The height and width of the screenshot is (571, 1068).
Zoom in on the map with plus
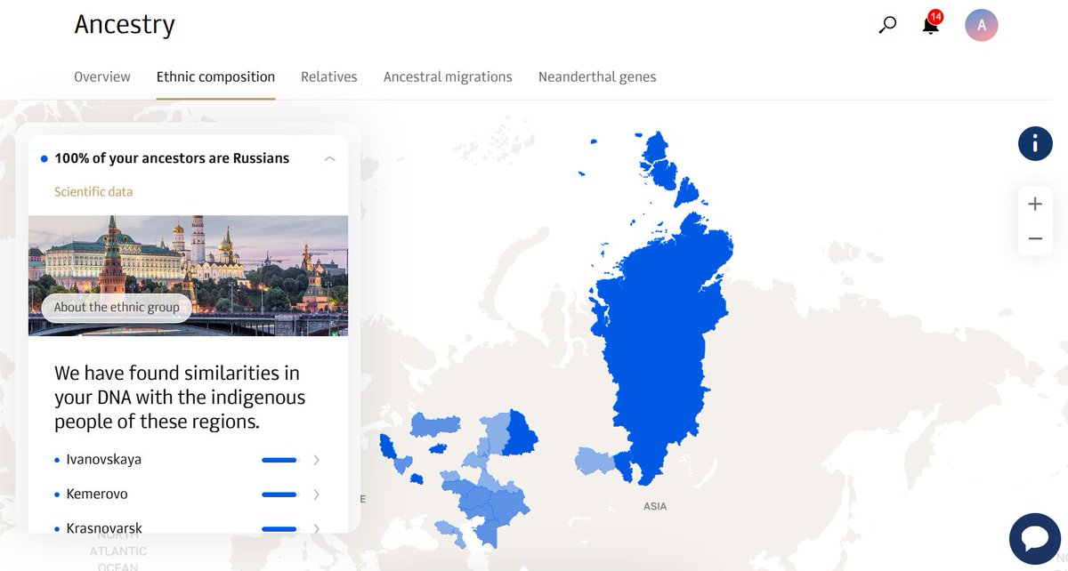(1035, 205)
